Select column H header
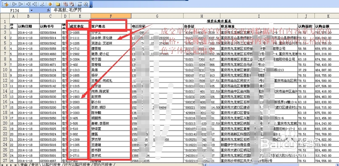Image resolution: width=339 pixels, height=166 pixels. (202, 16)
